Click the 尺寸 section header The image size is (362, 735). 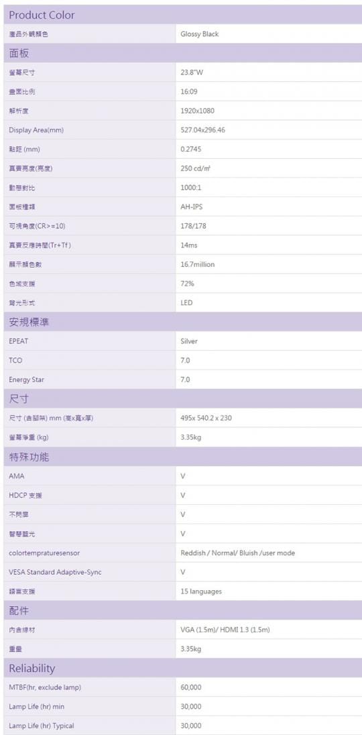coord(183,399)
